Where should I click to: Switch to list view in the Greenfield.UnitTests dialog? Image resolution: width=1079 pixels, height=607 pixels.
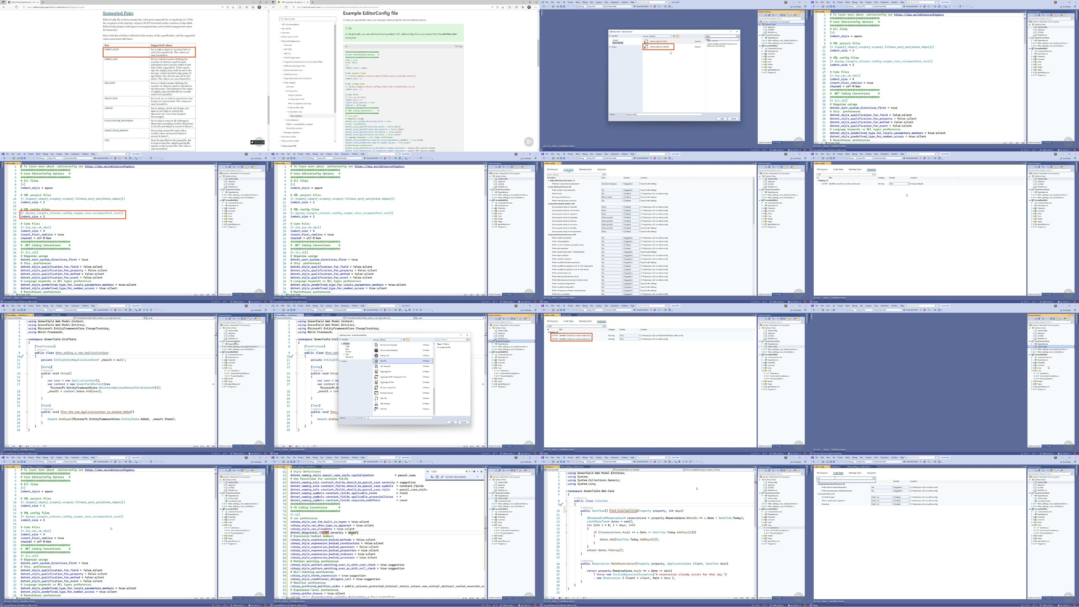408,340
